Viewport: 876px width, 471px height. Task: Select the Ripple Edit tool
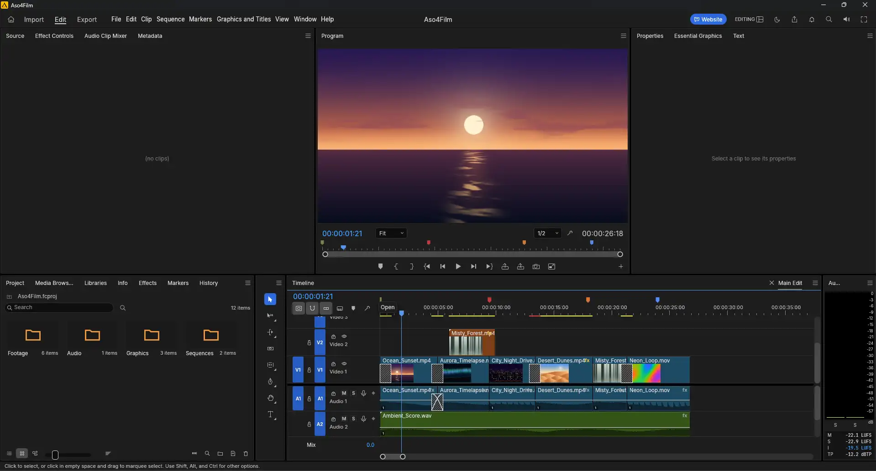tap(270, 332)
